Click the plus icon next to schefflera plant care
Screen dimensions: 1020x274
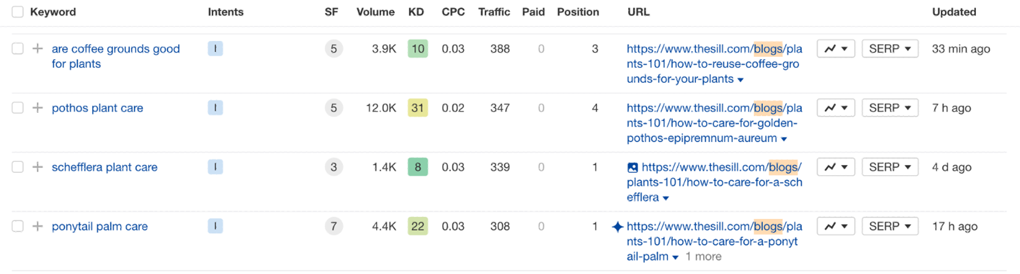(x=38, y=167)
